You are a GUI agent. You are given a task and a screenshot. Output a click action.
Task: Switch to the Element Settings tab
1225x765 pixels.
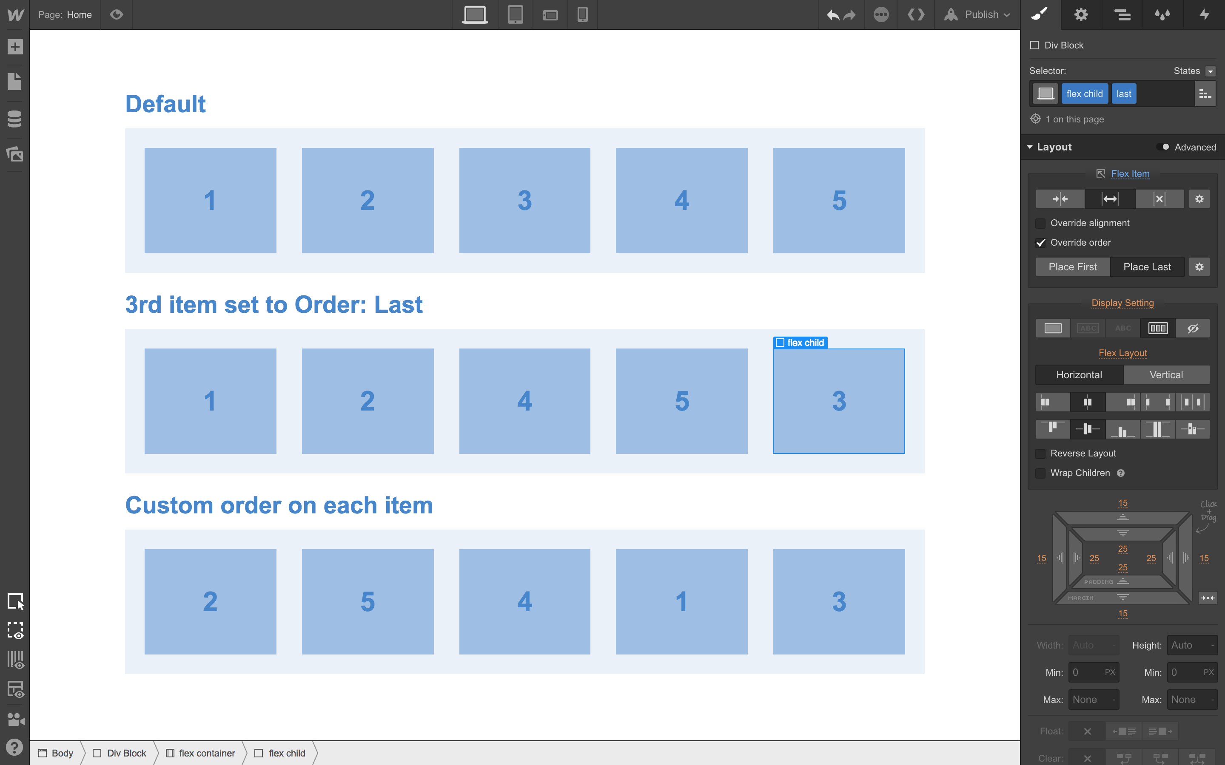[1081, 15]
